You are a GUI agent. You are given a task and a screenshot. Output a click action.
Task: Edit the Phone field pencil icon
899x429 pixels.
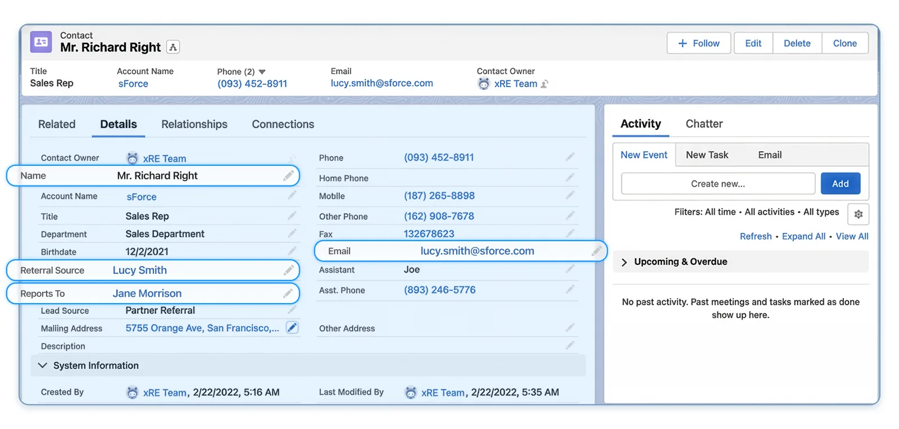[570, 157]
